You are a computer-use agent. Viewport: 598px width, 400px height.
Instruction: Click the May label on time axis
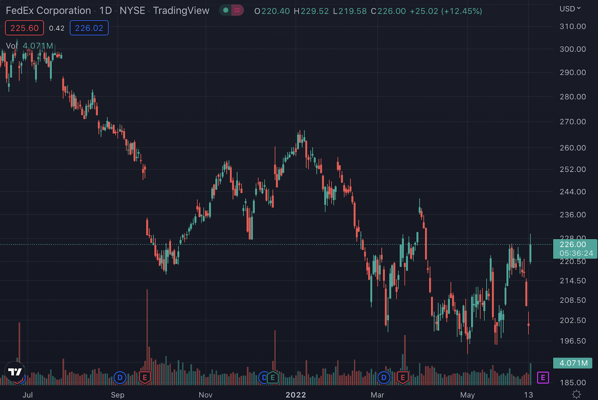pyautogui.click(x=467, y=395)
